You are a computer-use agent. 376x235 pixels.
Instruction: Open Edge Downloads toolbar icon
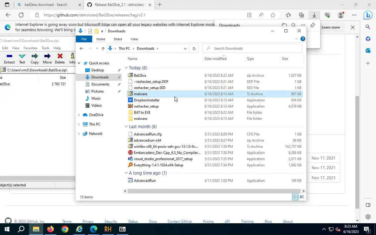tap(314, 15)
